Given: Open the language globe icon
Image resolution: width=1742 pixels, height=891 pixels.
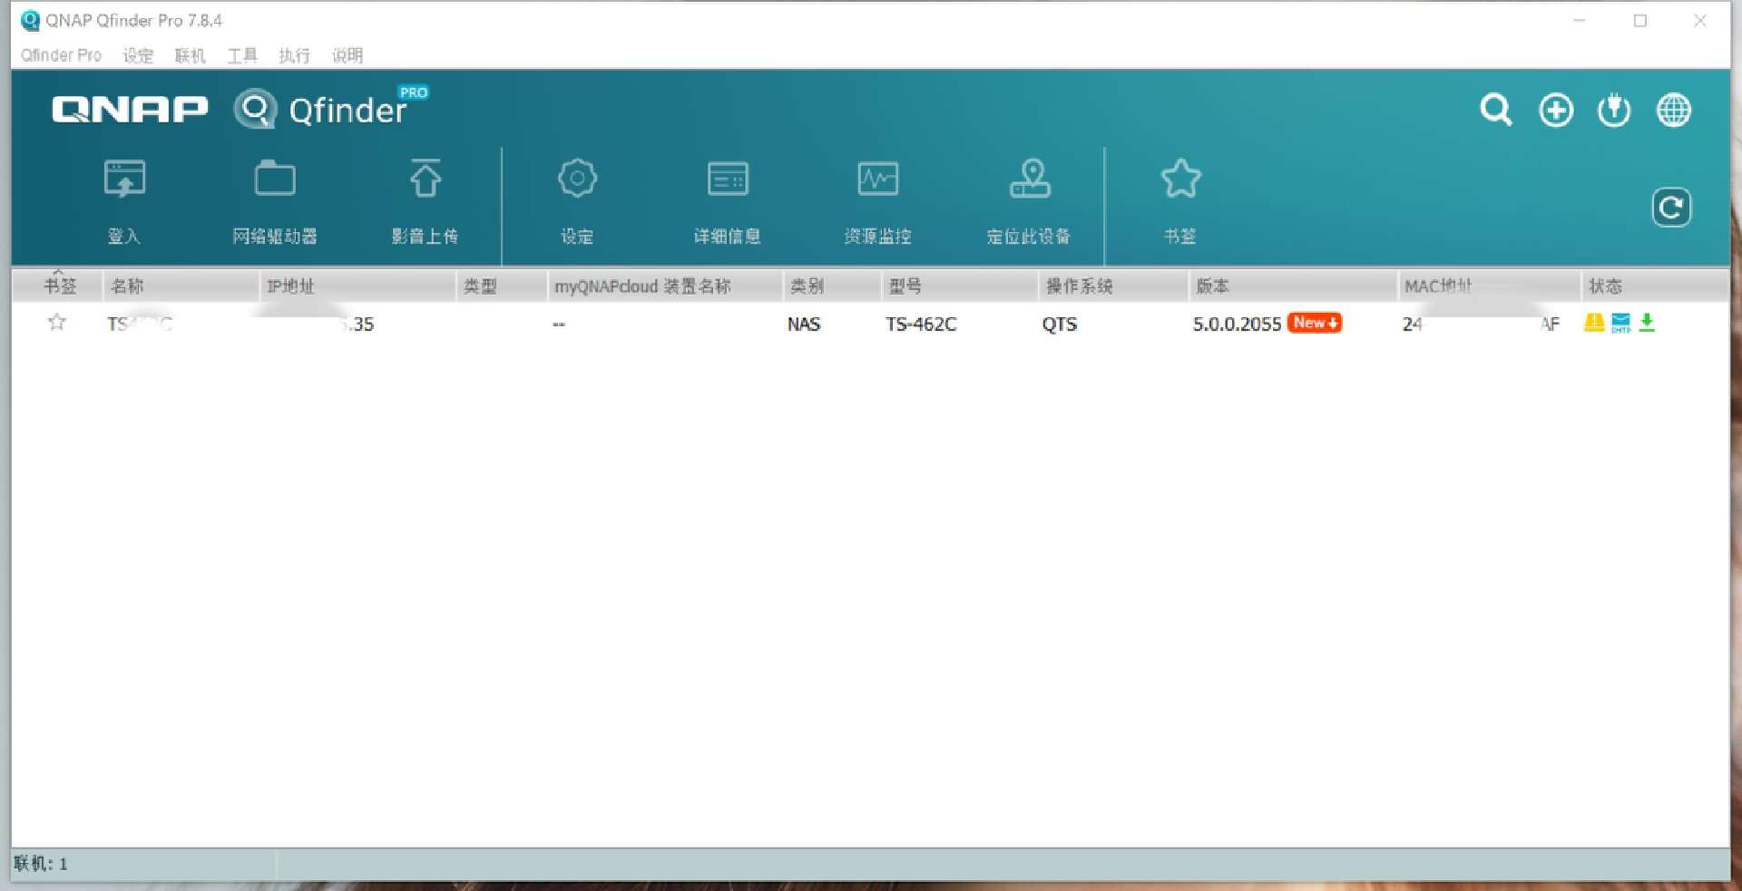Looking at the screenshot, I should click(1674, 110).
